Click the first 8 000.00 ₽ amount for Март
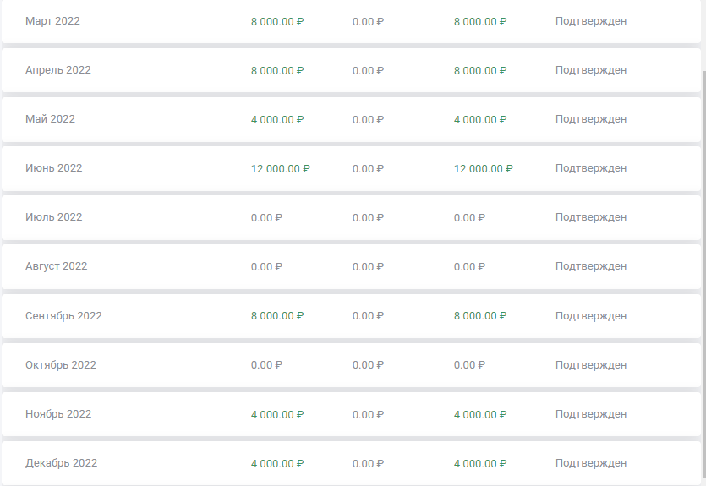This screenshot has height=486, width=706. 277,22
